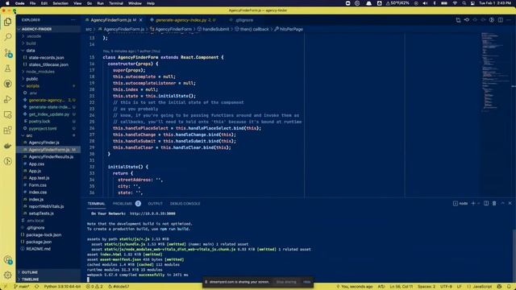Open the Run menu

point(100,3)
